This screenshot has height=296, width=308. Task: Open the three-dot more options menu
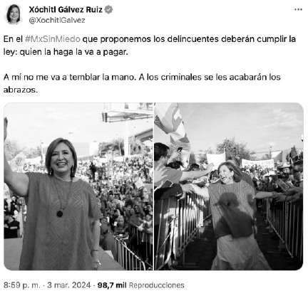298,9
